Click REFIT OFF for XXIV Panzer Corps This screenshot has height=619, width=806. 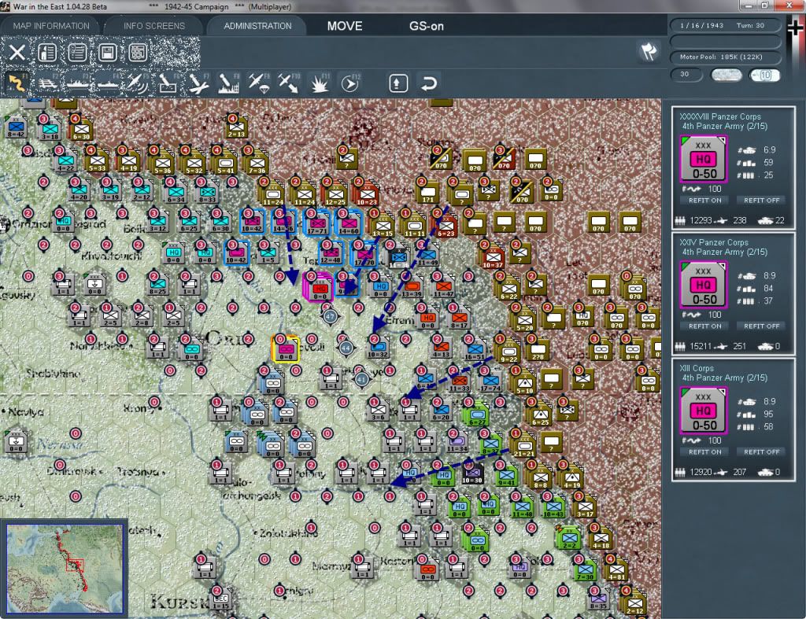(x=761, y=326)
